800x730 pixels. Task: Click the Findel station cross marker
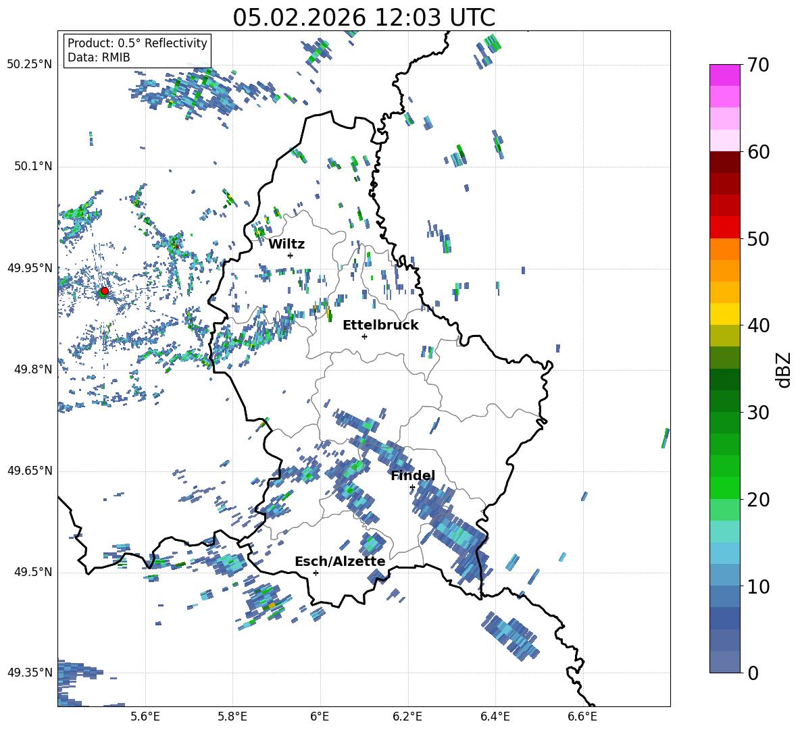coord(412,487)
